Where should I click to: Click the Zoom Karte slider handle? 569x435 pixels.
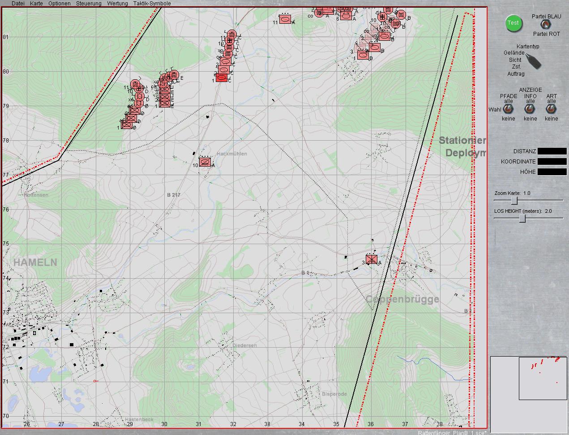(514, 200)
